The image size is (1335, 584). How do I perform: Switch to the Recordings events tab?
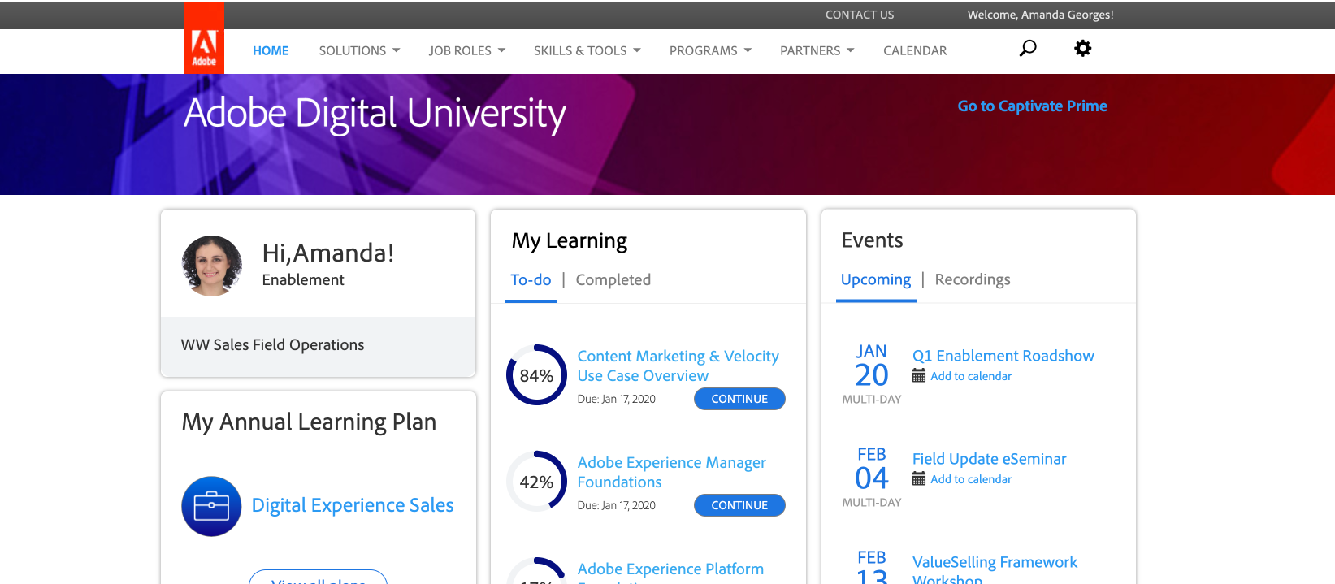(x=972, y=280)
